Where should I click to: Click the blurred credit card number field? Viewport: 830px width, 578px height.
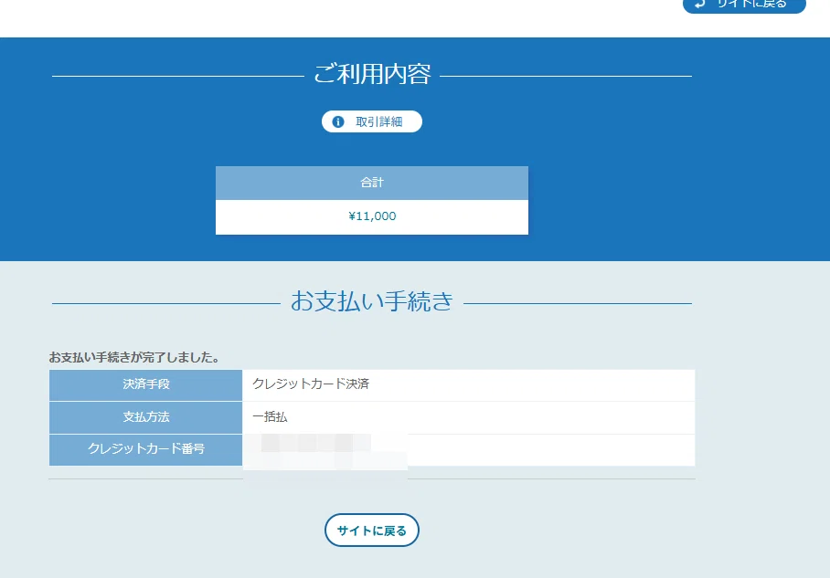pos(325,451)
